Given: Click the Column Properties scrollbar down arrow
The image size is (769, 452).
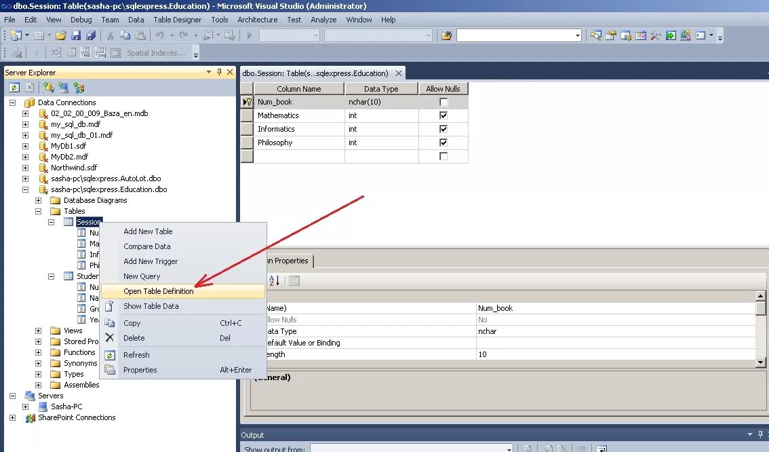Looking at the screenshot, I should tap(760, 362).
